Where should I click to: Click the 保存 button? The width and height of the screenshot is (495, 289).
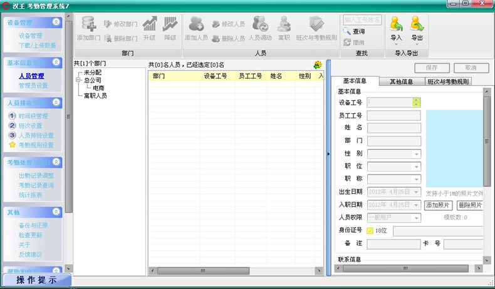432,68
